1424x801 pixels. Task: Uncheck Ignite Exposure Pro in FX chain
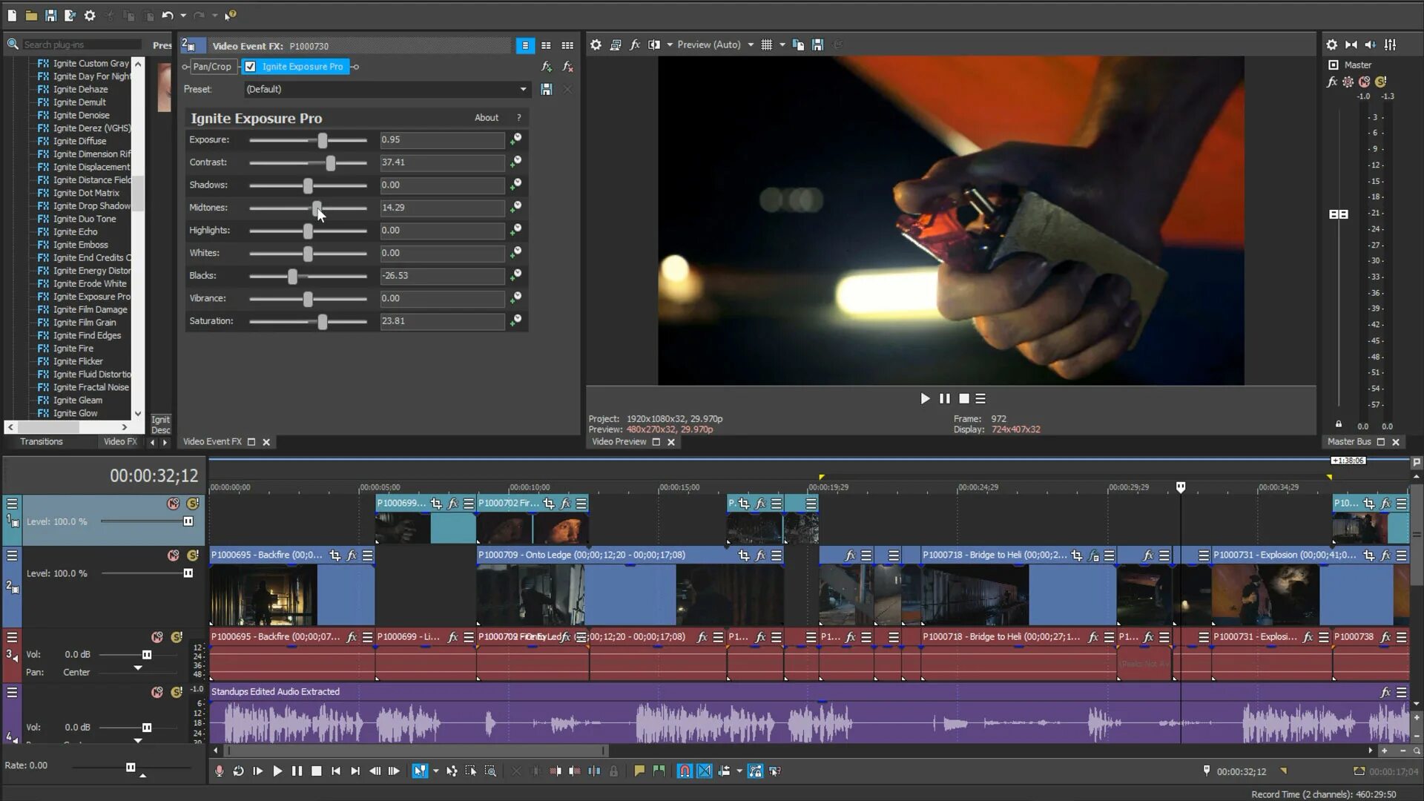251,67
